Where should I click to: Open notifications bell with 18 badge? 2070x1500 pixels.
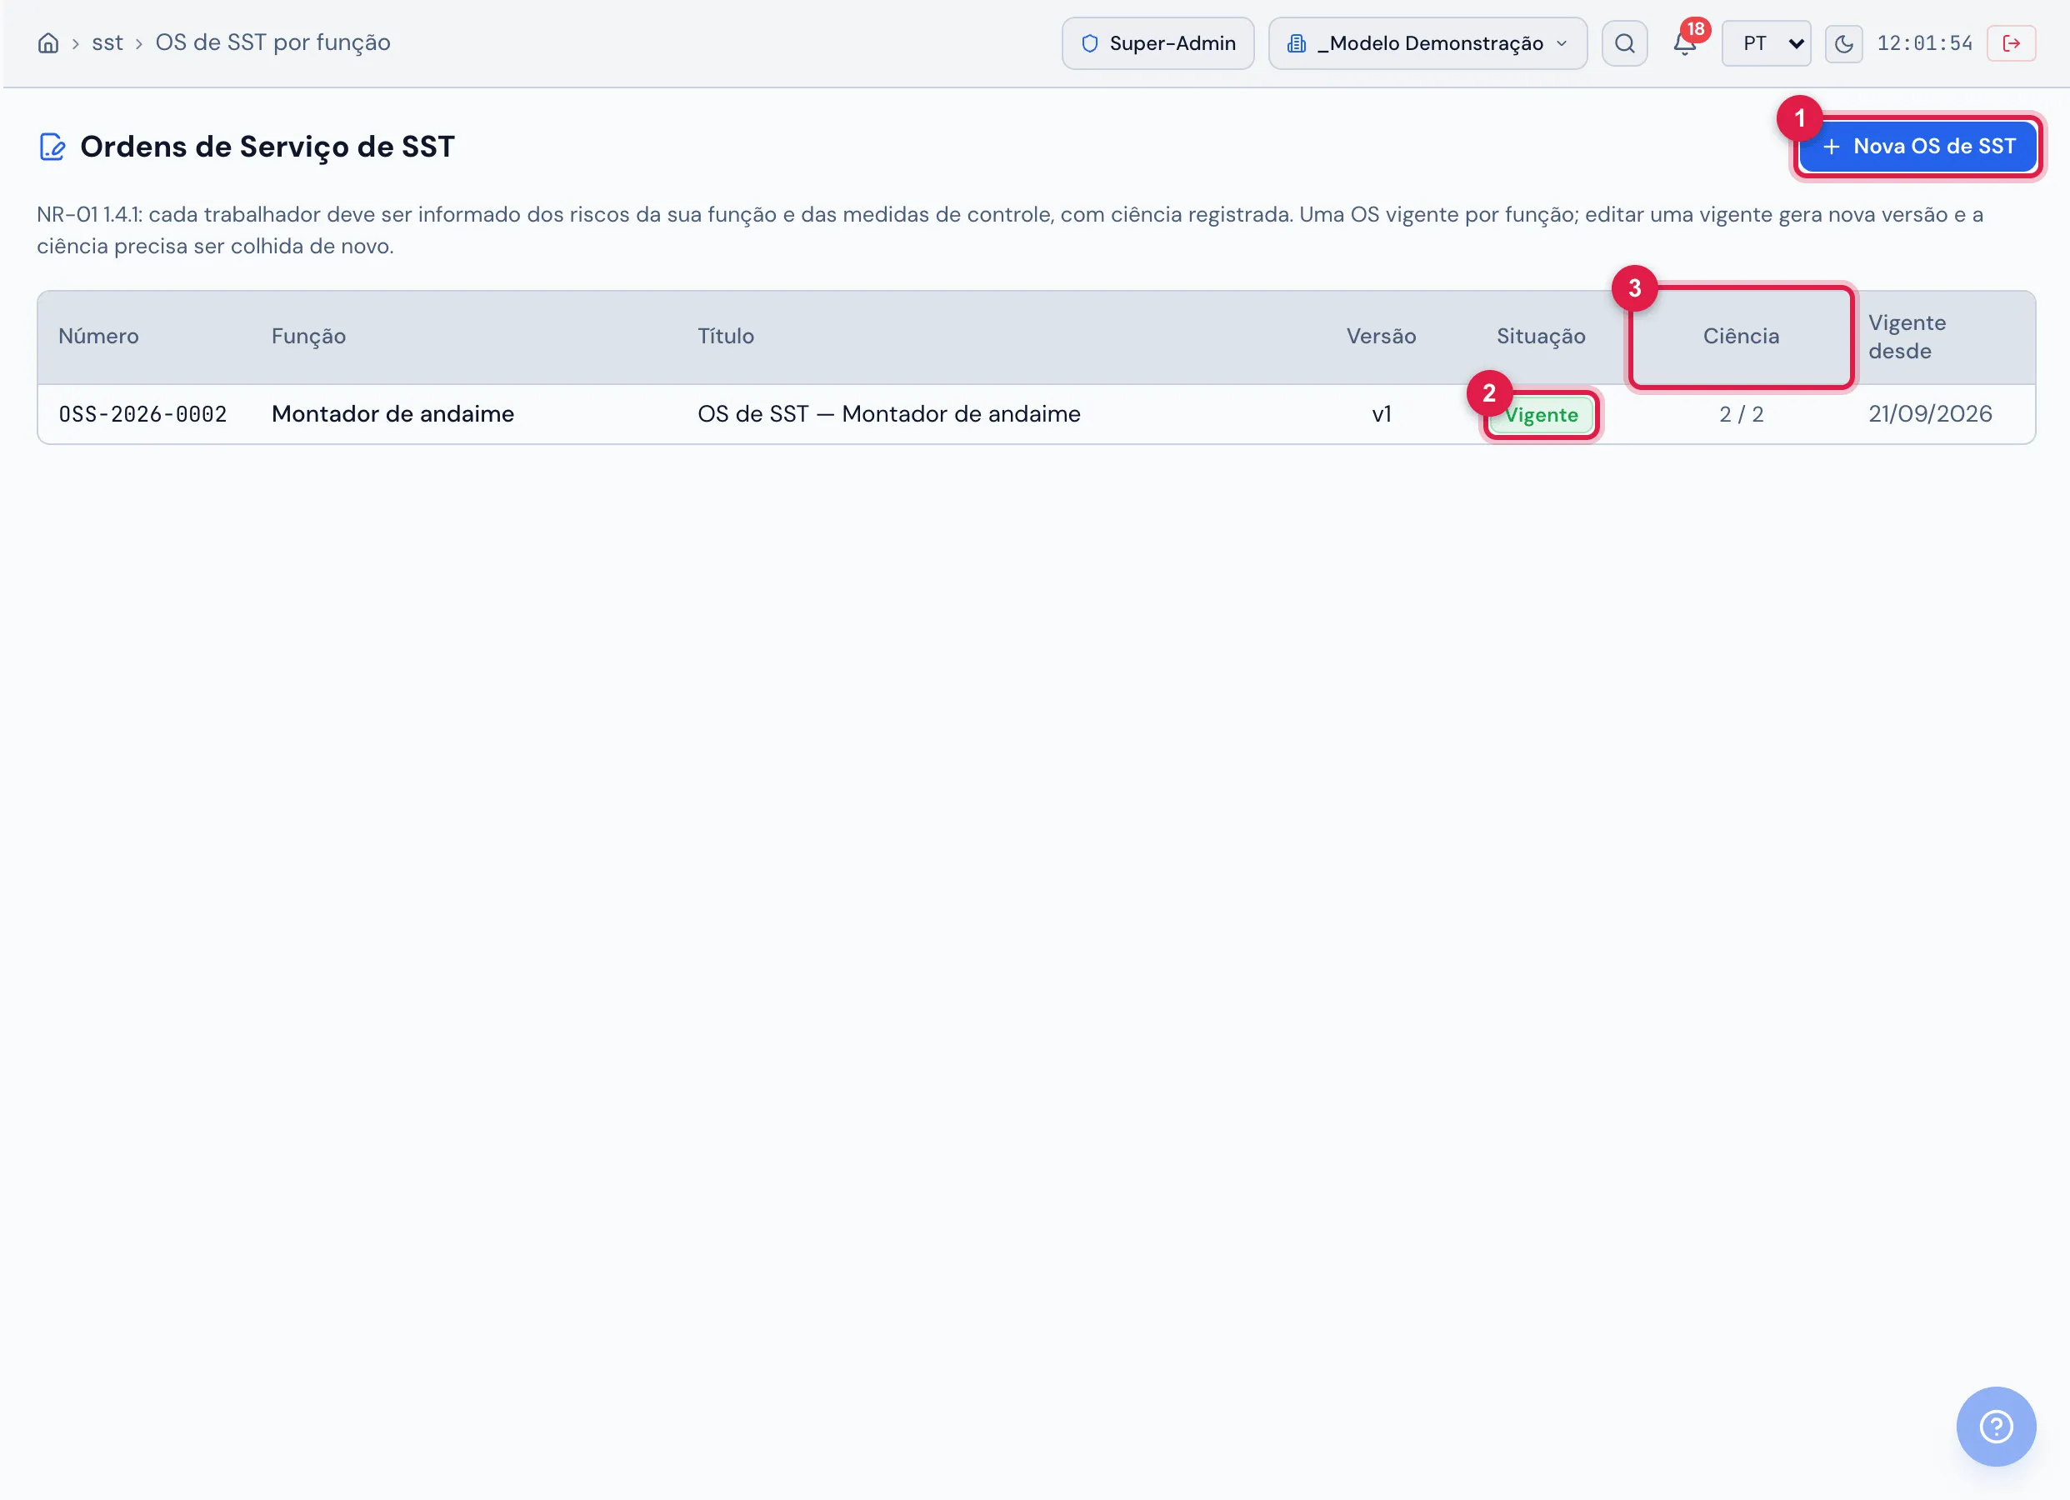(1685, 42)
